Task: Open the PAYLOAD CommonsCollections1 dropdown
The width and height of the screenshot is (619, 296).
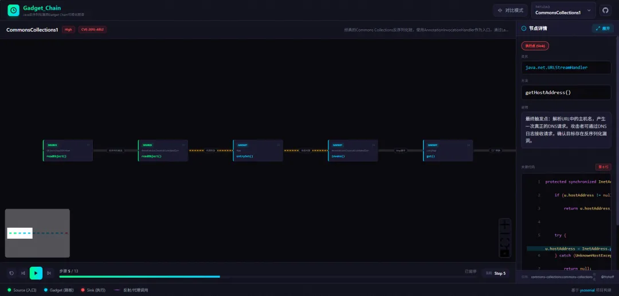Action: 563,10
